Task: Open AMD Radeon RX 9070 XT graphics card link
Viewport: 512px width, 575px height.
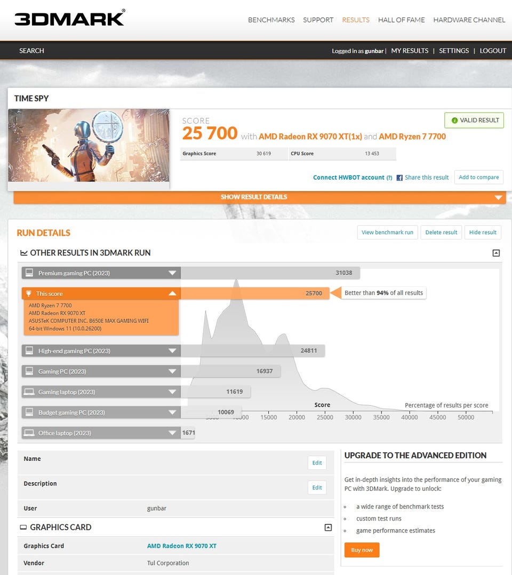Action: (x=181, y=546)
